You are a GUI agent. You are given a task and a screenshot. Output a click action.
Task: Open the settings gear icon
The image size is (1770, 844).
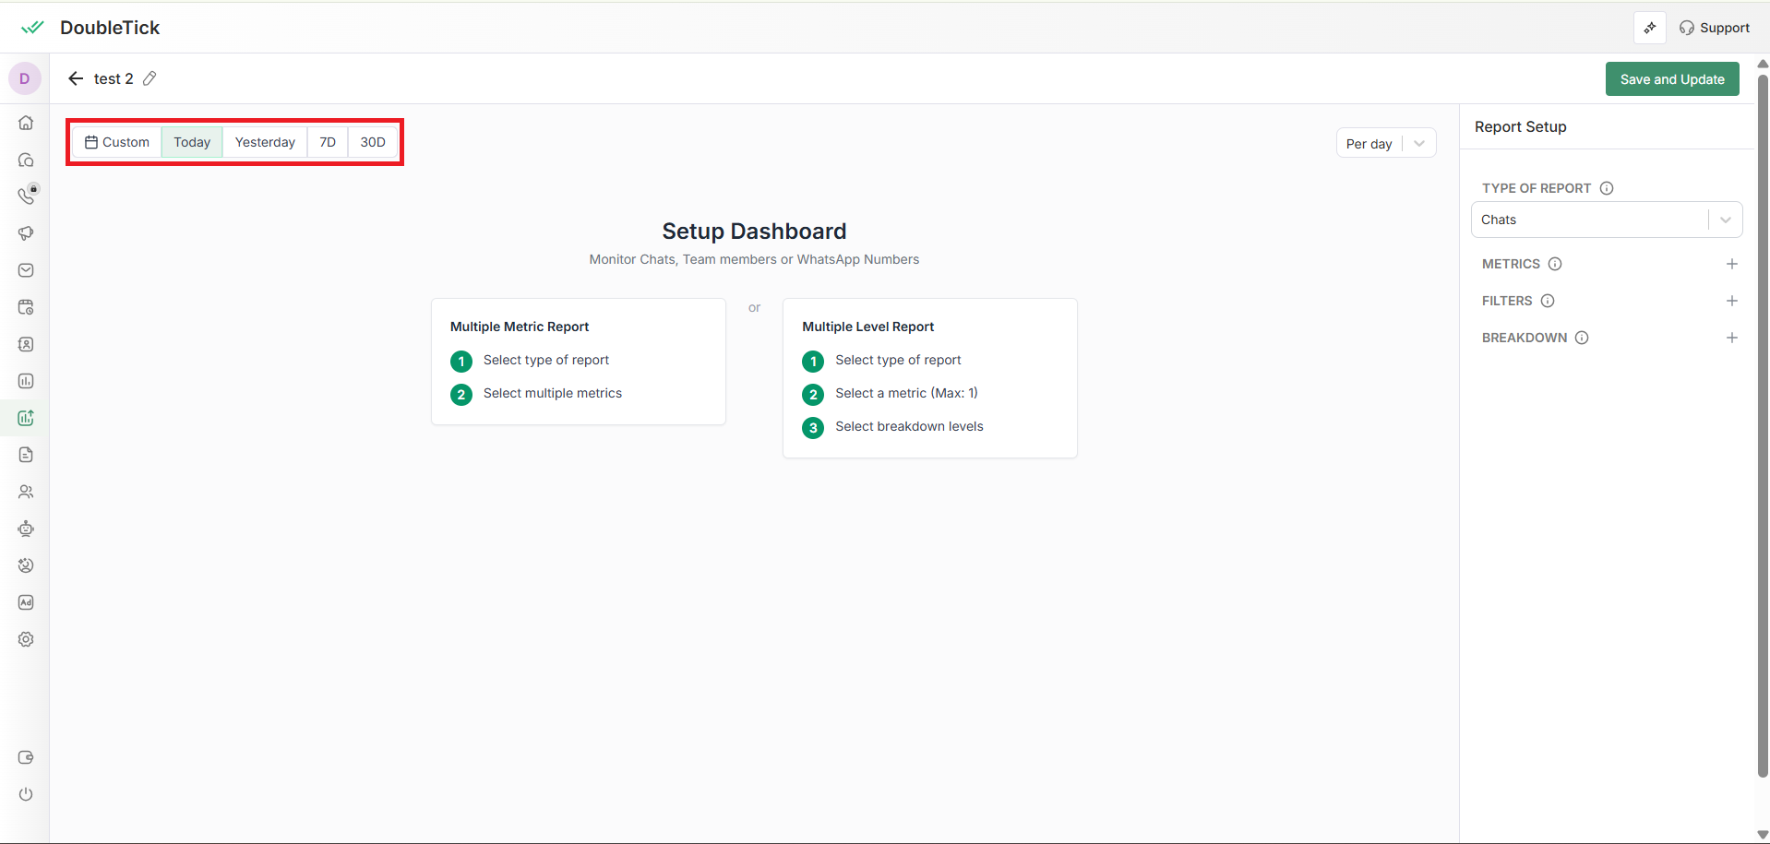click(26, 639)
